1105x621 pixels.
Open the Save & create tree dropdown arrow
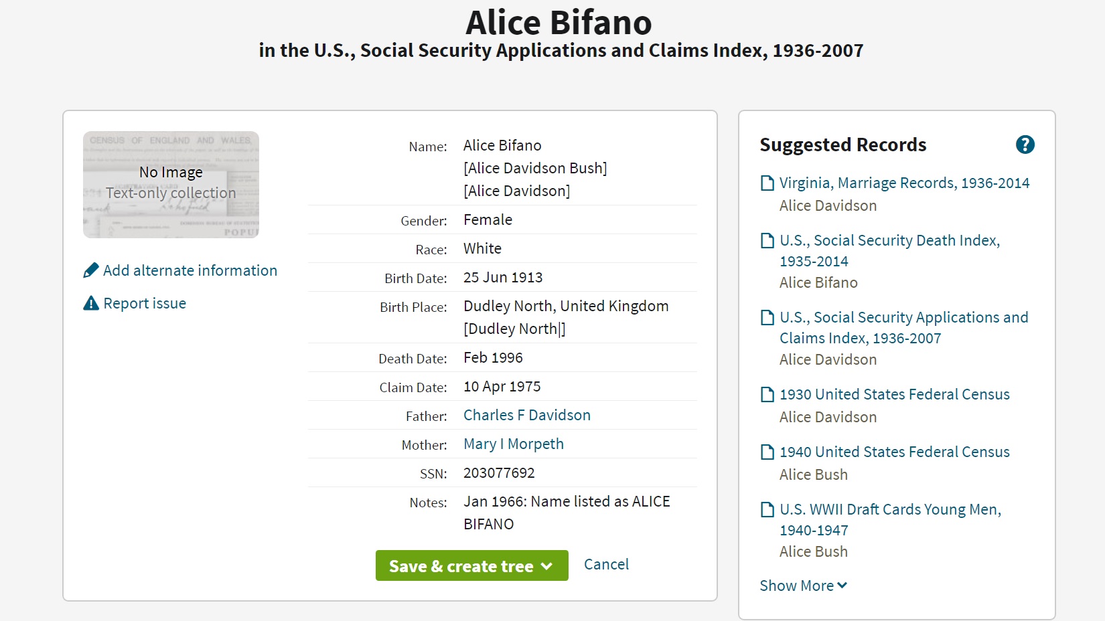547,566
